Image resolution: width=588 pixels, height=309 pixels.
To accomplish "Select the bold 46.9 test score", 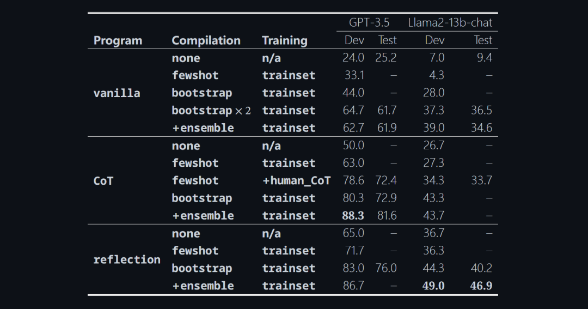I will click(481, 286).
